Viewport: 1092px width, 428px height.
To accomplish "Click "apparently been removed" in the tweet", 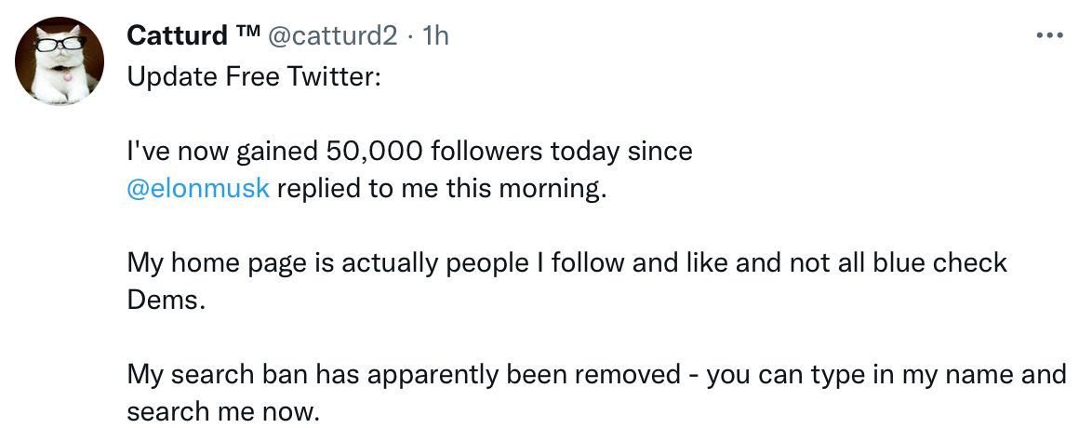I will 515,375.
